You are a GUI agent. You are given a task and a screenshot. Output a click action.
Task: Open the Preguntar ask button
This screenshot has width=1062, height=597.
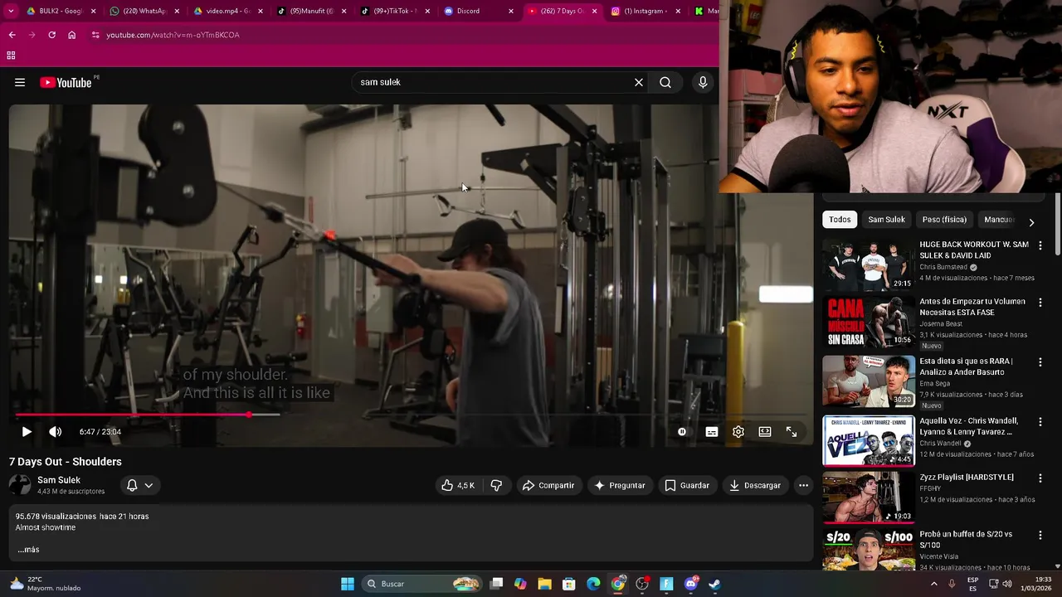point(619,485)
